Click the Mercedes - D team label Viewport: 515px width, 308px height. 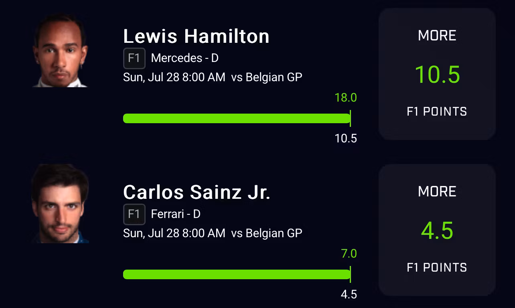[x=185, y=58]
